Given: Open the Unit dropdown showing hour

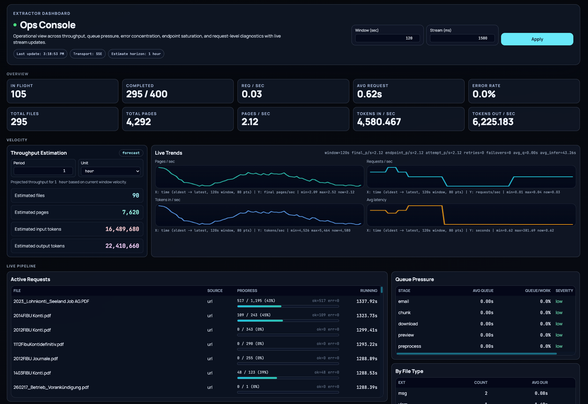Looking at the screenshot, I should 110,171.
